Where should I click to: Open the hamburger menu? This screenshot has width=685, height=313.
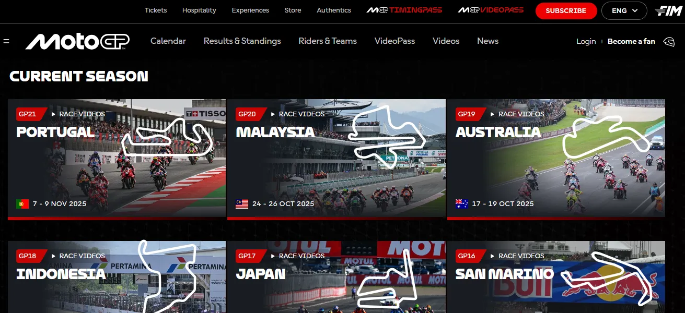point(6,41)
